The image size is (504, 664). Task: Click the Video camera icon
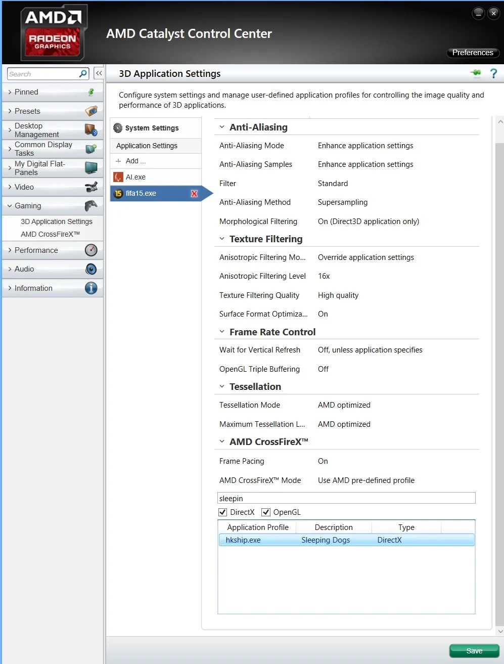[91, 187]
